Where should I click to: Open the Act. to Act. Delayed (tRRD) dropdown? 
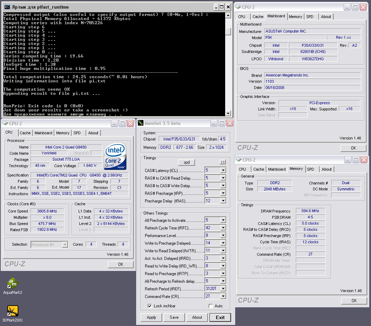(x=223, y=258)
